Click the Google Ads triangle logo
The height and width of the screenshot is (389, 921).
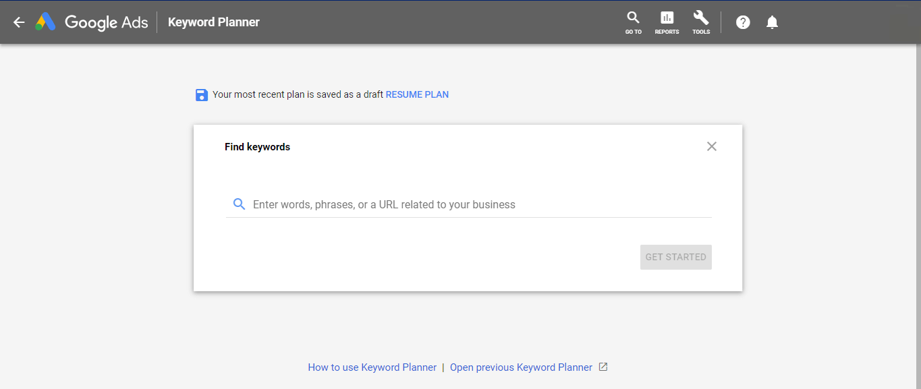(45, 22)
